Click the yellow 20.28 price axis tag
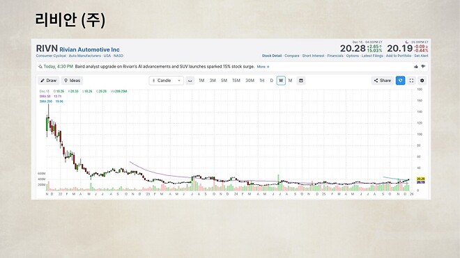Viewport: 460px width, 258px height. tap(421, 179)
